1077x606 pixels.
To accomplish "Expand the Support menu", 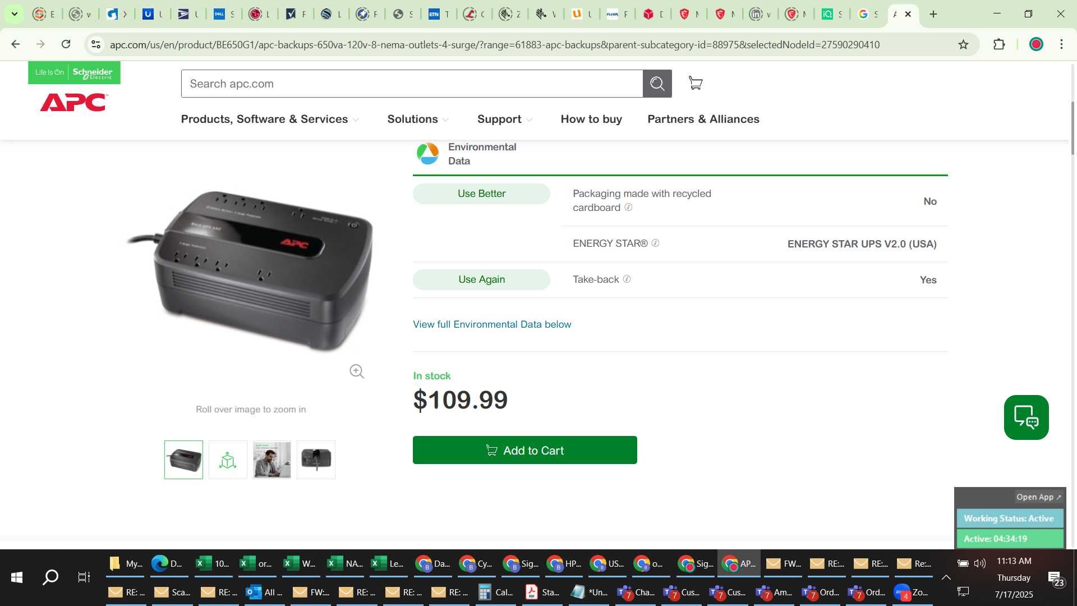I will coord(505,119).
